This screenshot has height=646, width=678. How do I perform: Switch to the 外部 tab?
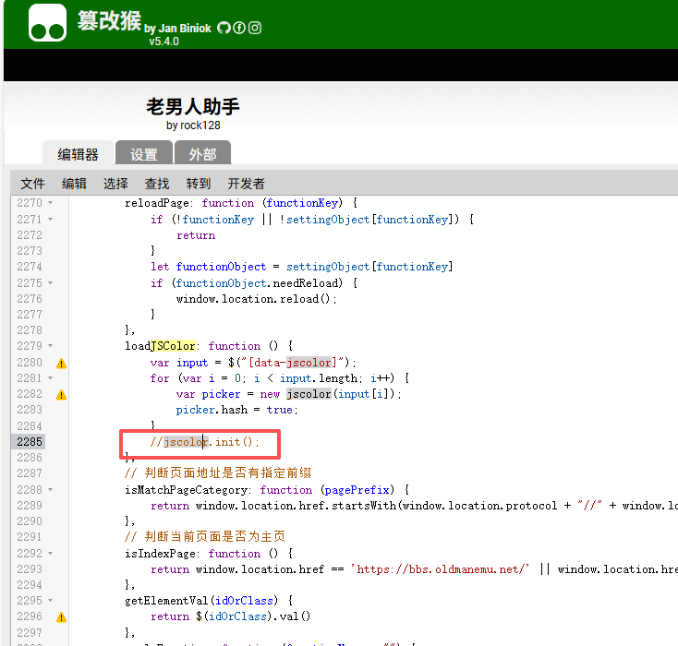click(202, 154)
